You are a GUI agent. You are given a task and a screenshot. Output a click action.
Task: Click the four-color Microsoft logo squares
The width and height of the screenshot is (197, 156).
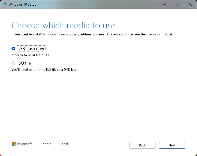coord(14,144)
